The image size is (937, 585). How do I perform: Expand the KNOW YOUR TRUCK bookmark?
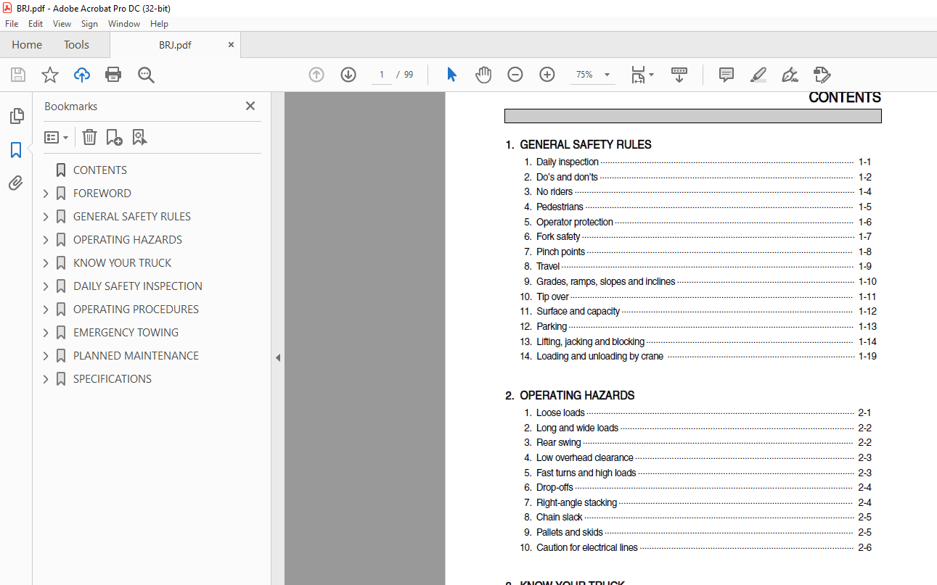(46, 263)
